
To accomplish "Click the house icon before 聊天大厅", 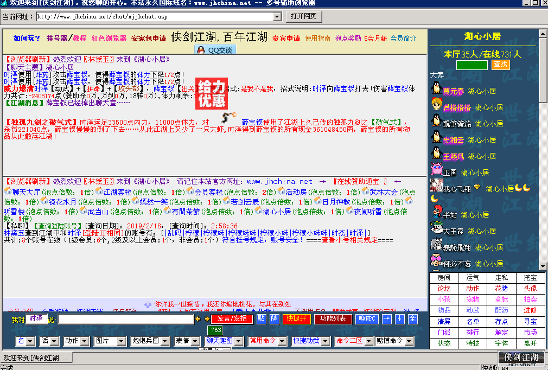I will click(8, 191).
